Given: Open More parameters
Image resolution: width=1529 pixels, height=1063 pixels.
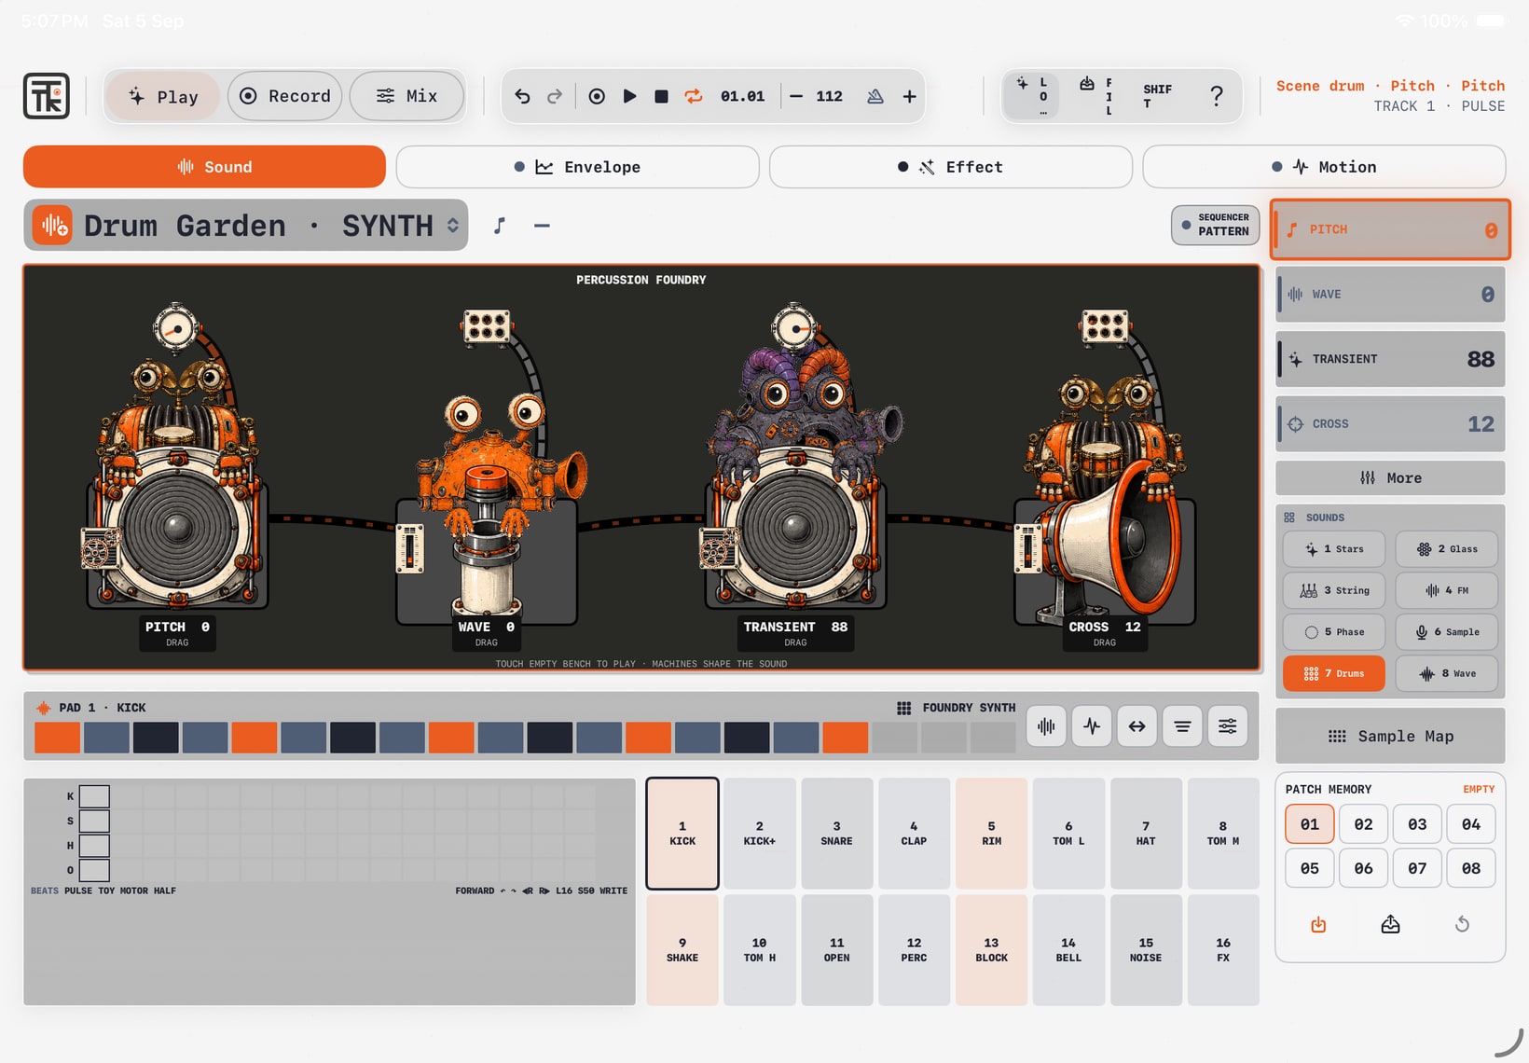Looking at the screenshot, I should click(x=1390, y=478).
